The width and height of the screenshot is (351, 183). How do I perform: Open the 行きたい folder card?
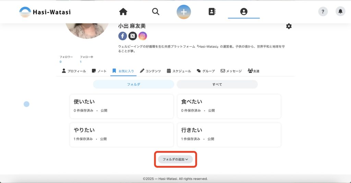pyautogui.click(x=229, y=135)
